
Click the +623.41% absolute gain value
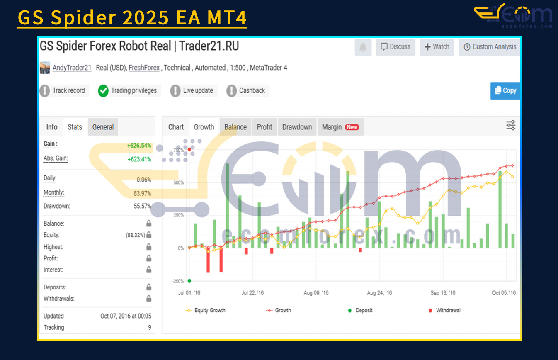coord(139,159)
